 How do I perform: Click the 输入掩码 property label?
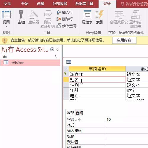click(x=74, y=131)
